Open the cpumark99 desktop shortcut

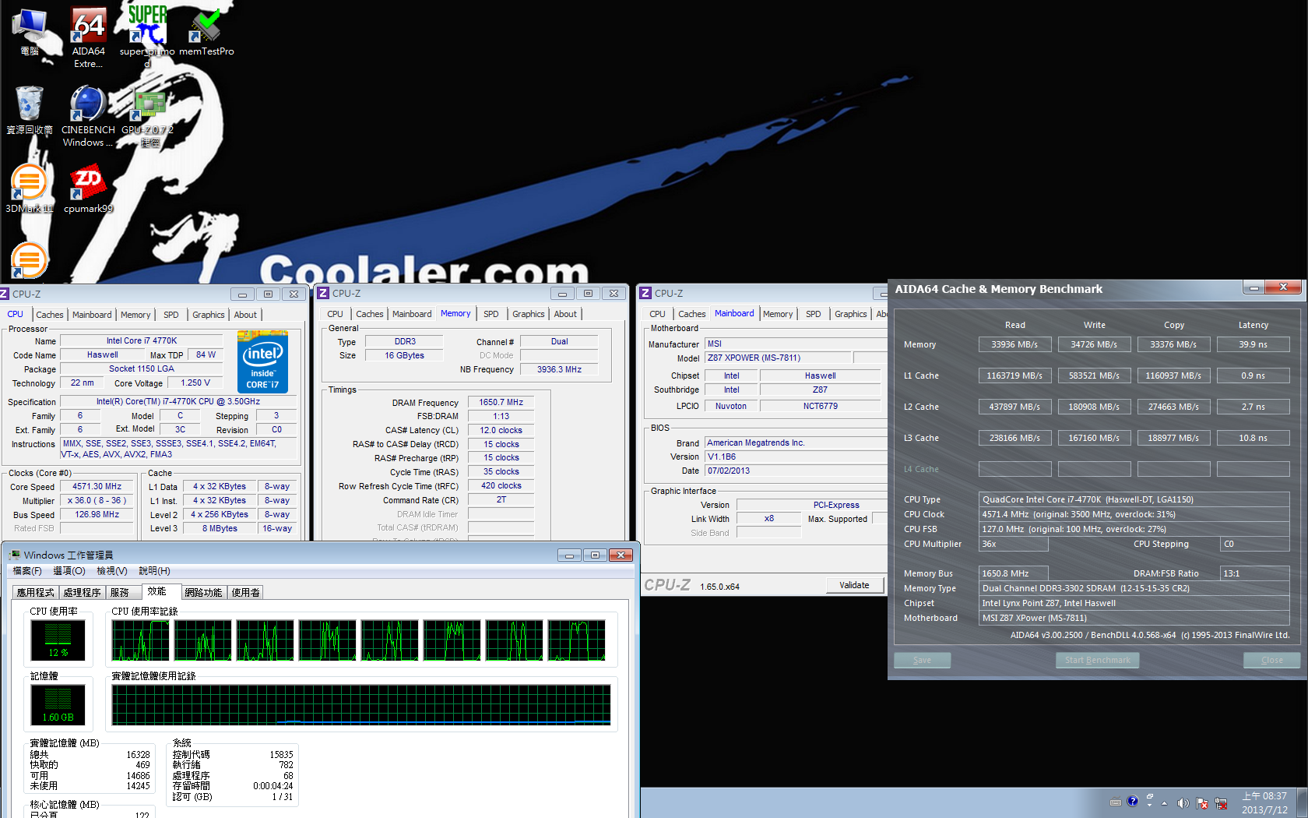(x=88, y=189)
